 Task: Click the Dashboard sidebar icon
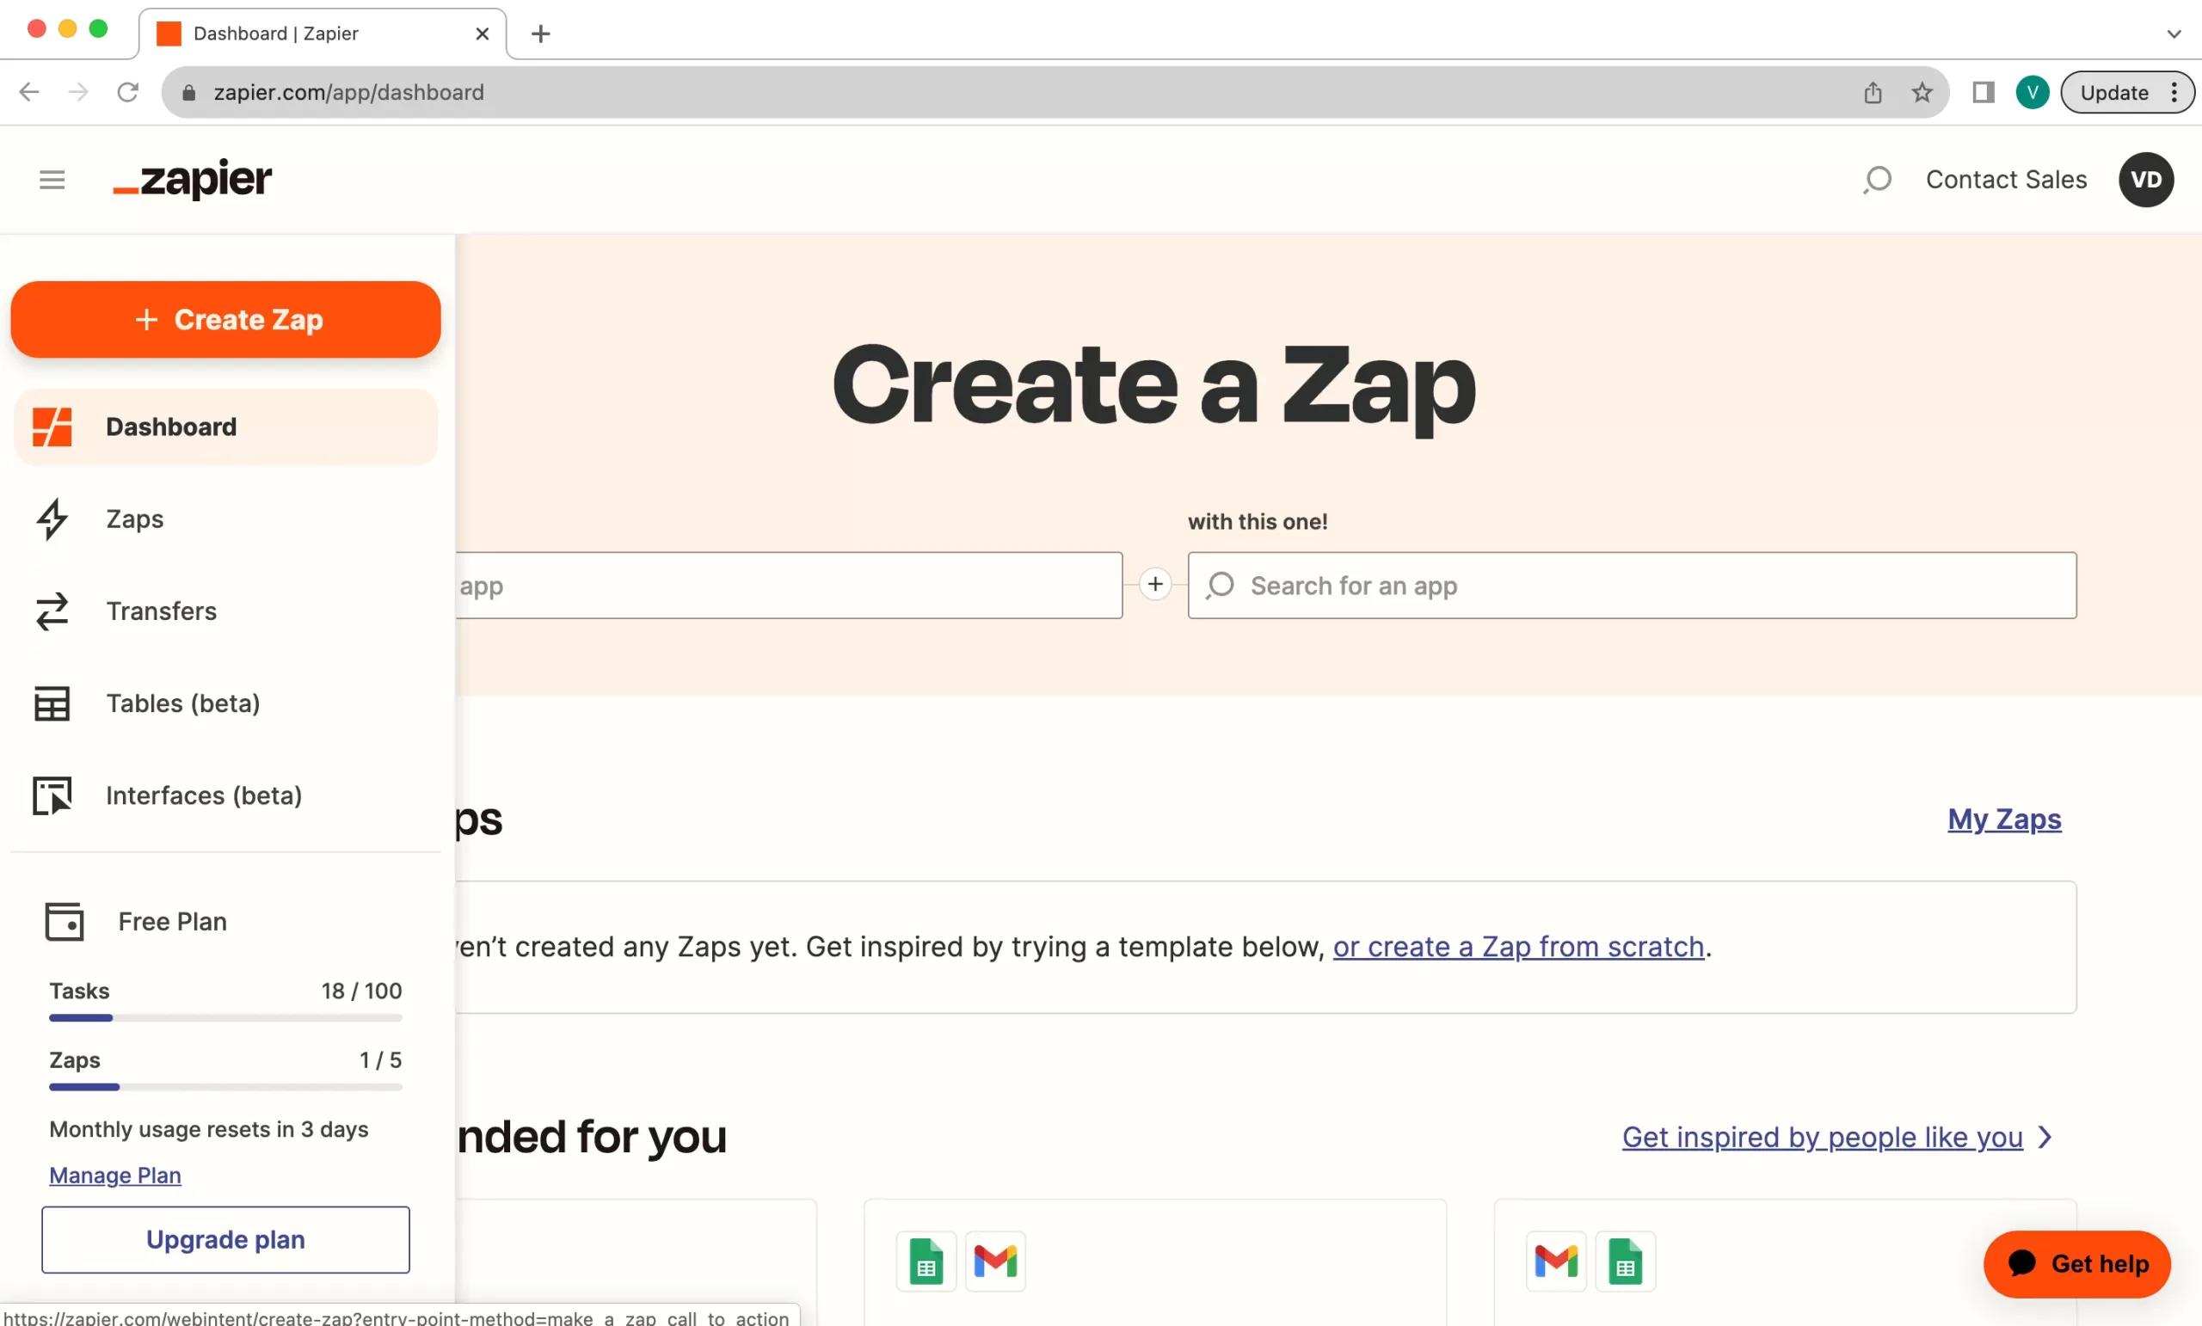pyautogui.click(x=52, y=427)
